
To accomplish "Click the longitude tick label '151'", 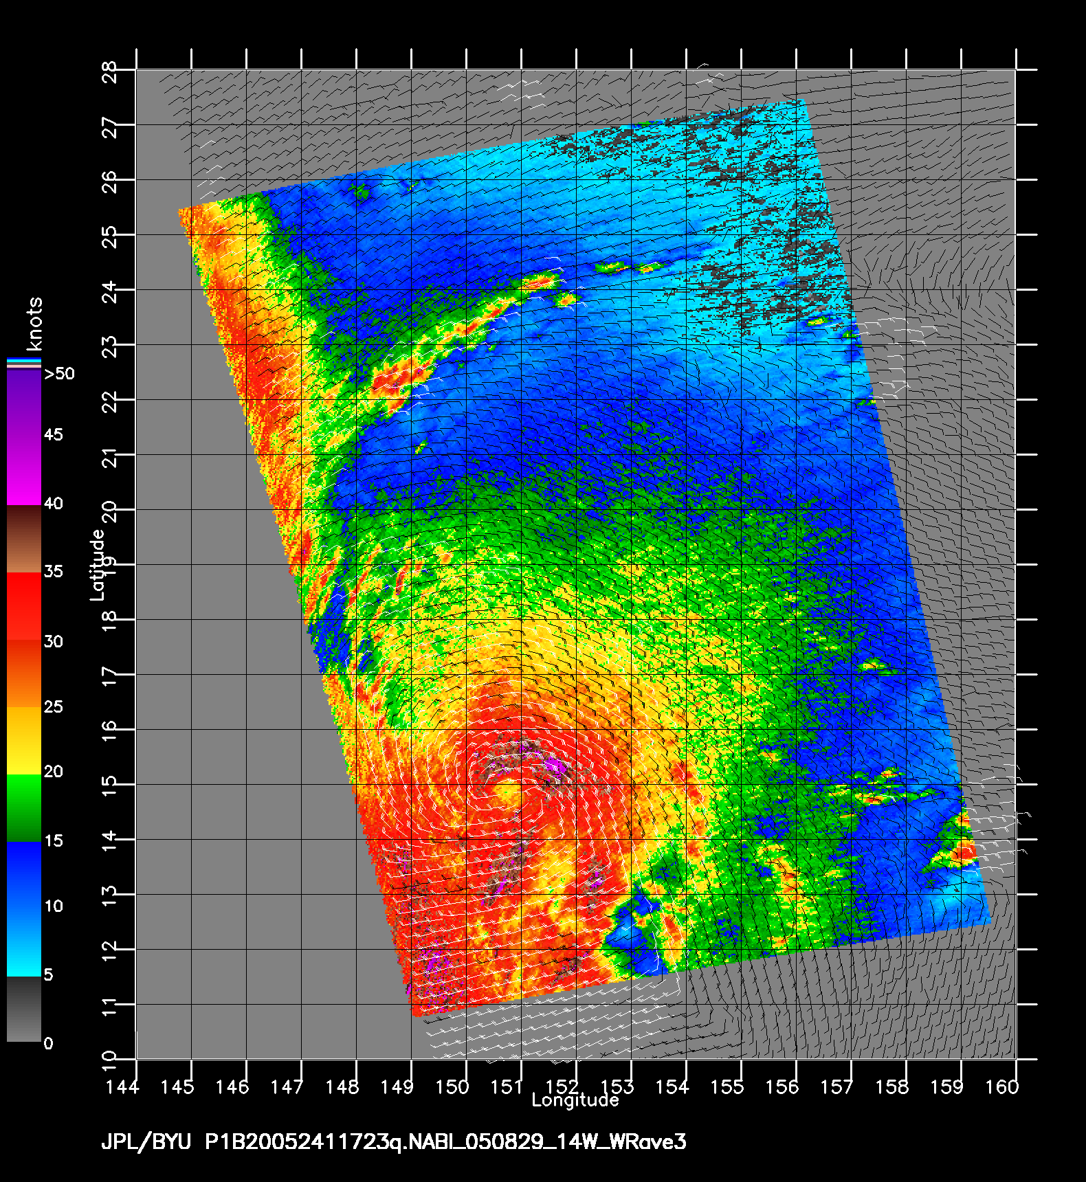I will click(507, 1087).
